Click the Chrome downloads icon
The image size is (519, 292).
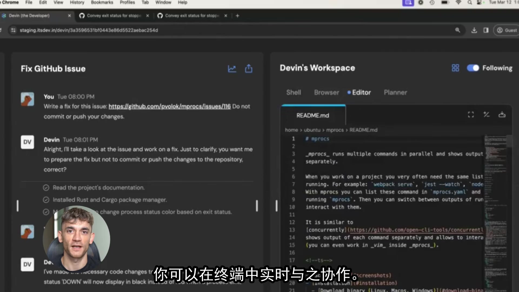474,30
